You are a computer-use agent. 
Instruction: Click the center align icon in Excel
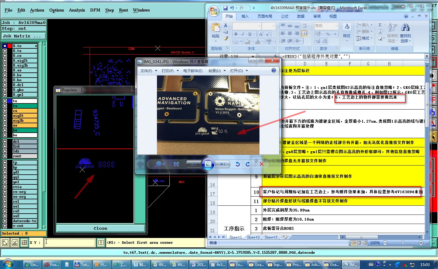(290, 33)
